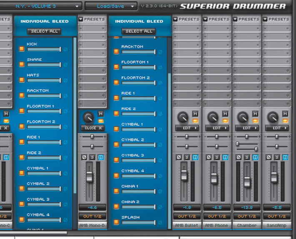Viewport: 296px width, 239px height.
Task: Click phase invert icon on Chamber channel
Action: [x=238, y=157]
